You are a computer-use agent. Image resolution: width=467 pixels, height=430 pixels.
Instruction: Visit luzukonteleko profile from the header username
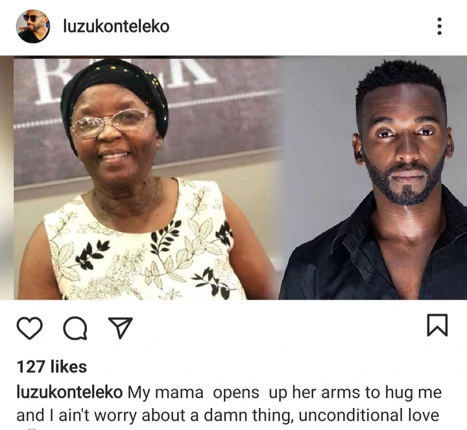coord(116,26)
